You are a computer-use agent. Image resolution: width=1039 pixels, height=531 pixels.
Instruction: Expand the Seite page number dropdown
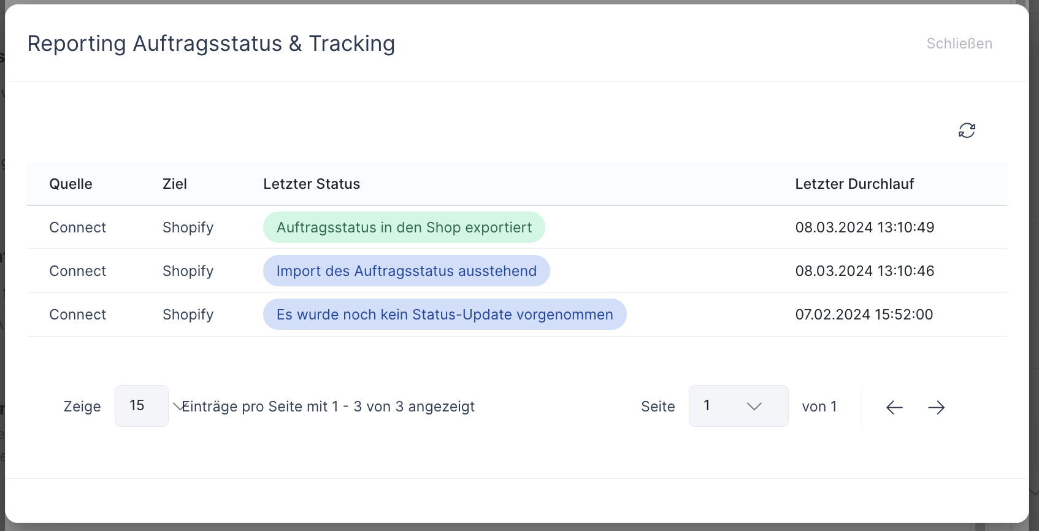click(738, 406)
